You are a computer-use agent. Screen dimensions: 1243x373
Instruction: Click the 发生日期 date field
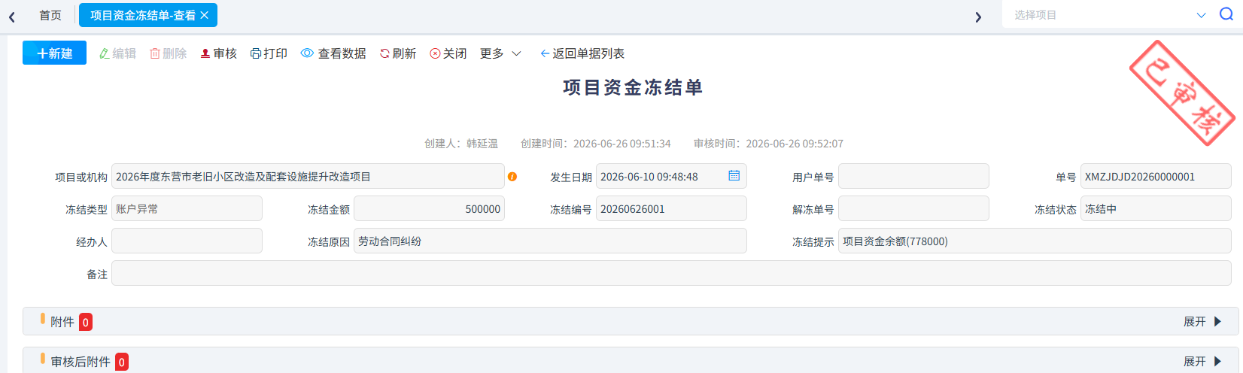tap(671, 176)
